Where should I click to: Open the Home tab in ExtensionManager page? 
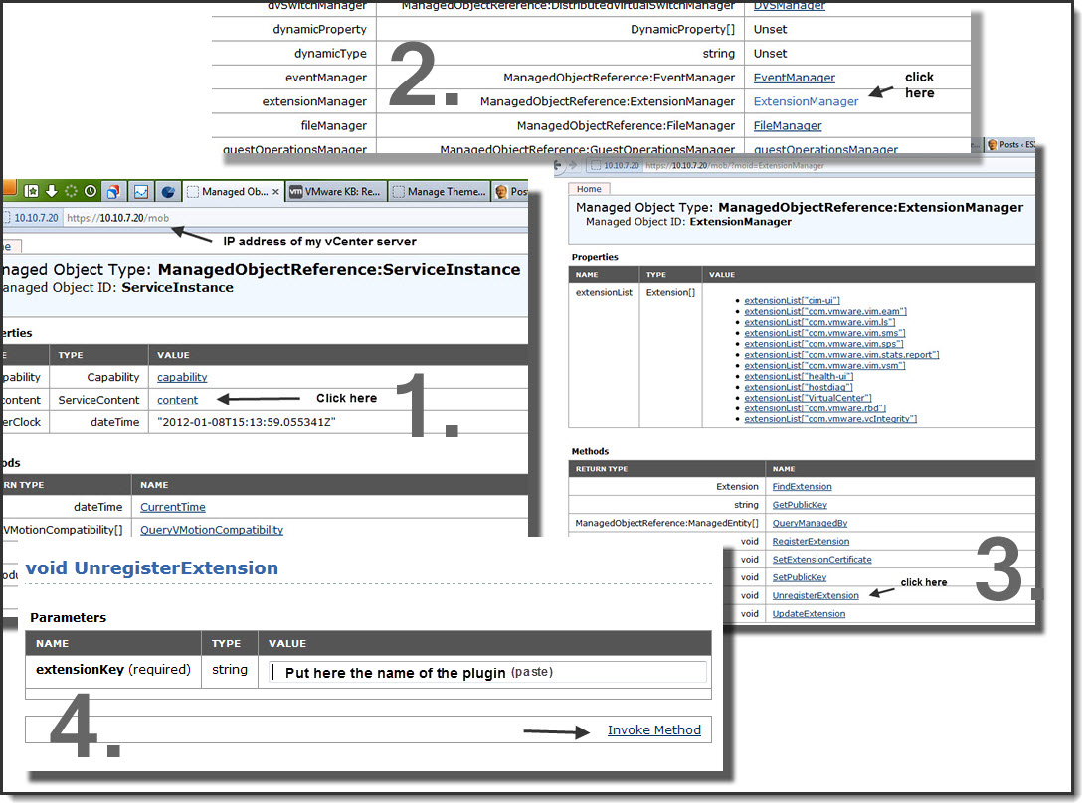(589, 189)
